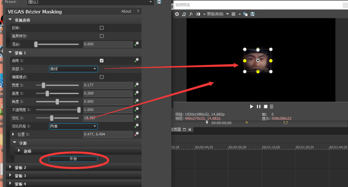Click the 宽度 1 slider handle

(43, 86)
